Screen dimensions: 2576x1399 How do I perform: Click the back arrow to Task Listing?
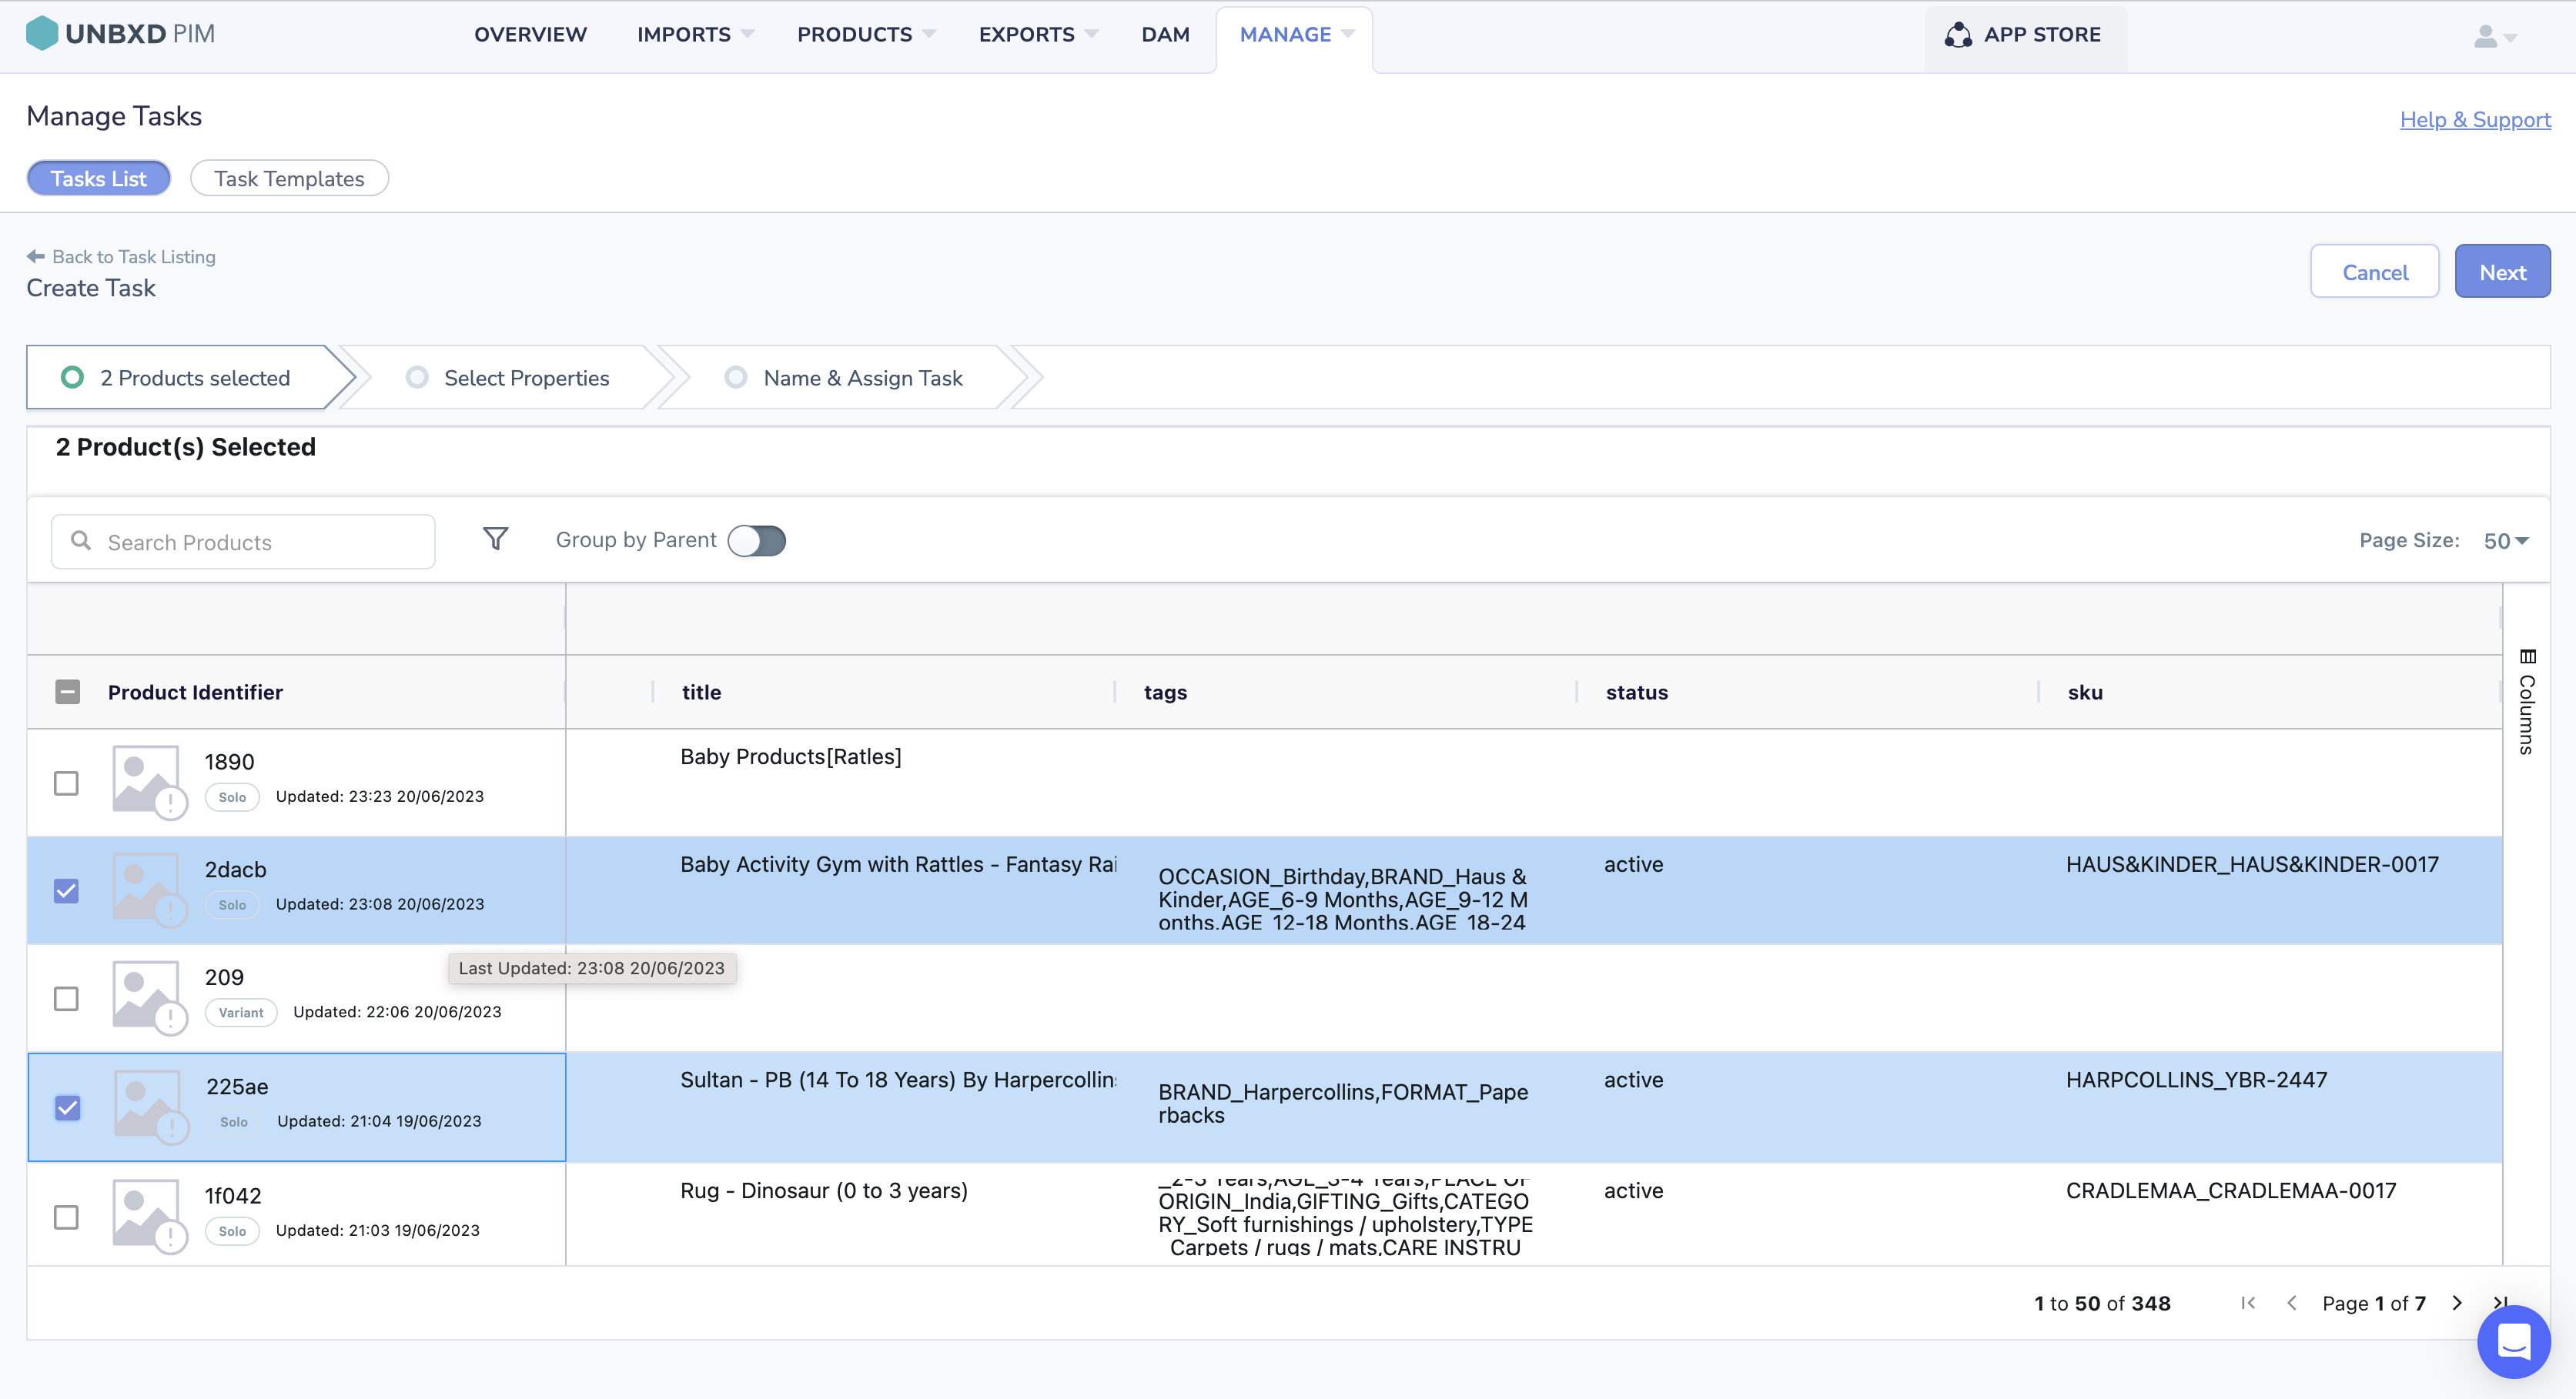(36, 257)
